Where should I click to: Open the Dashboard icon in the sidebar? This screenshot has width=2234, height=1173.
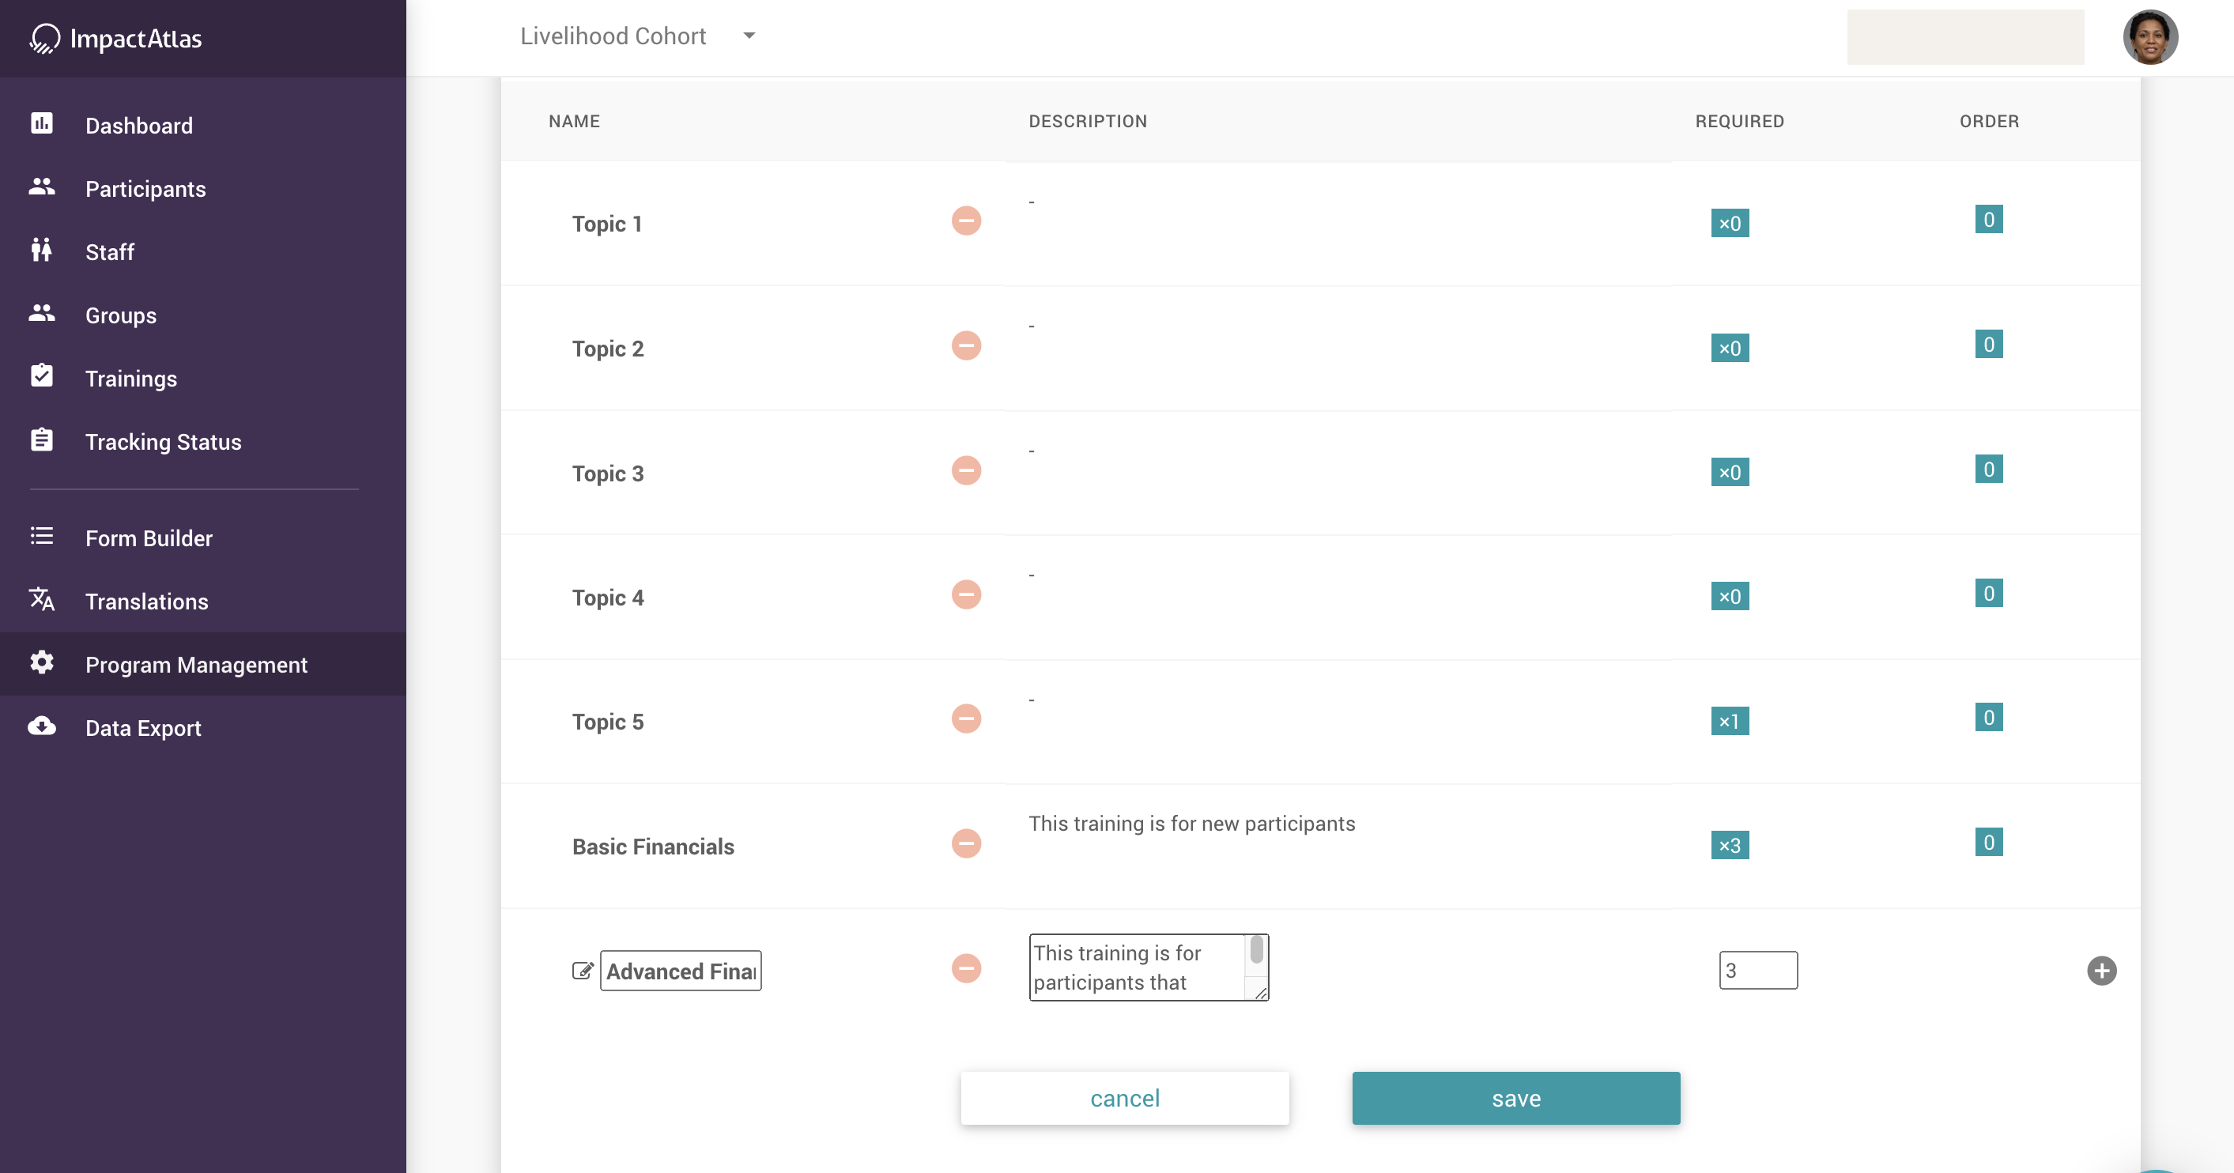coord(42,124)
